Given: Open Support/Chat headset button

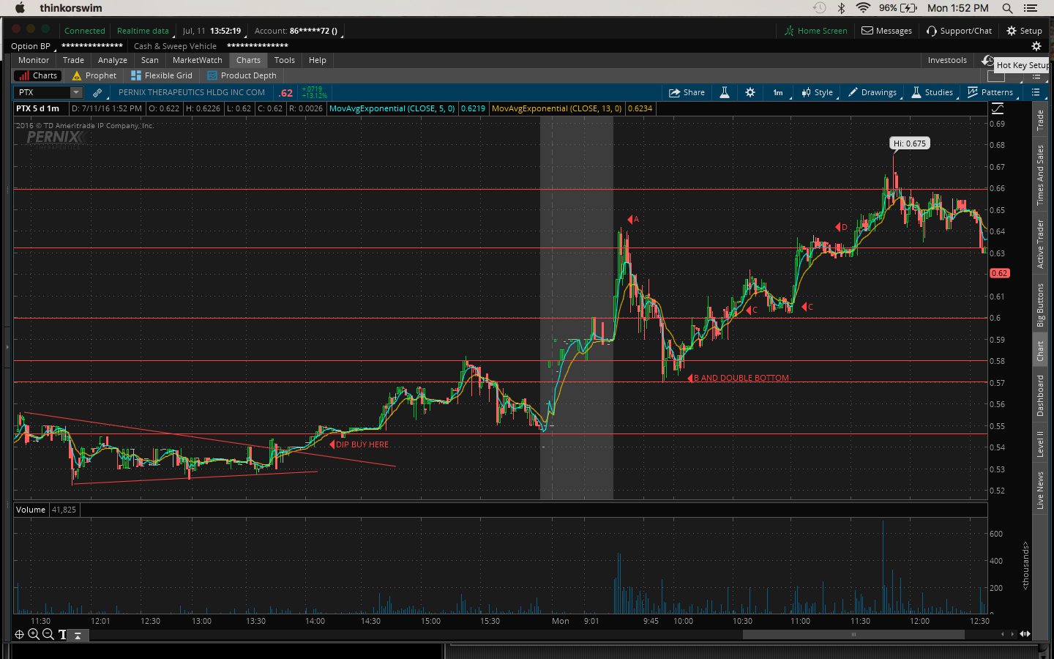Looking at the screenshot, I should 959,31.
